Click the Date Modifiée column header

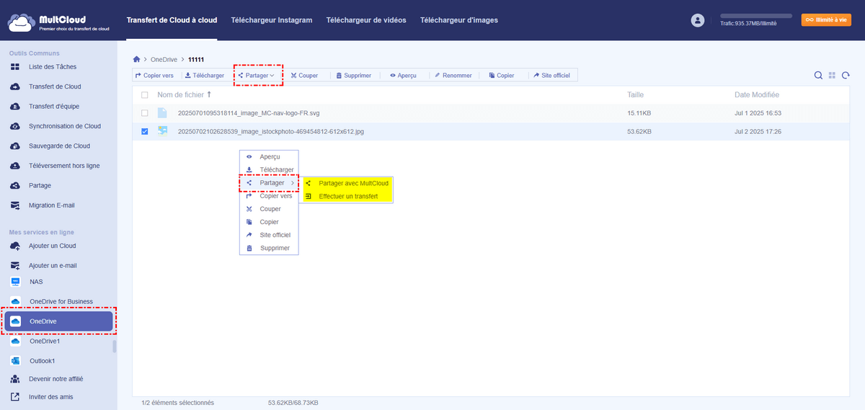tap(756, 94)
